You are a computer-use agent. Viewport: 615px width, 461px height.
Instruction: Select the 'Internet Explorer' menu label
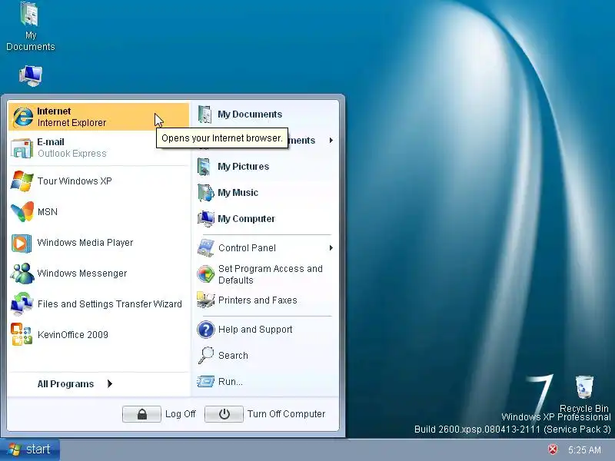[x=71, y=123]
